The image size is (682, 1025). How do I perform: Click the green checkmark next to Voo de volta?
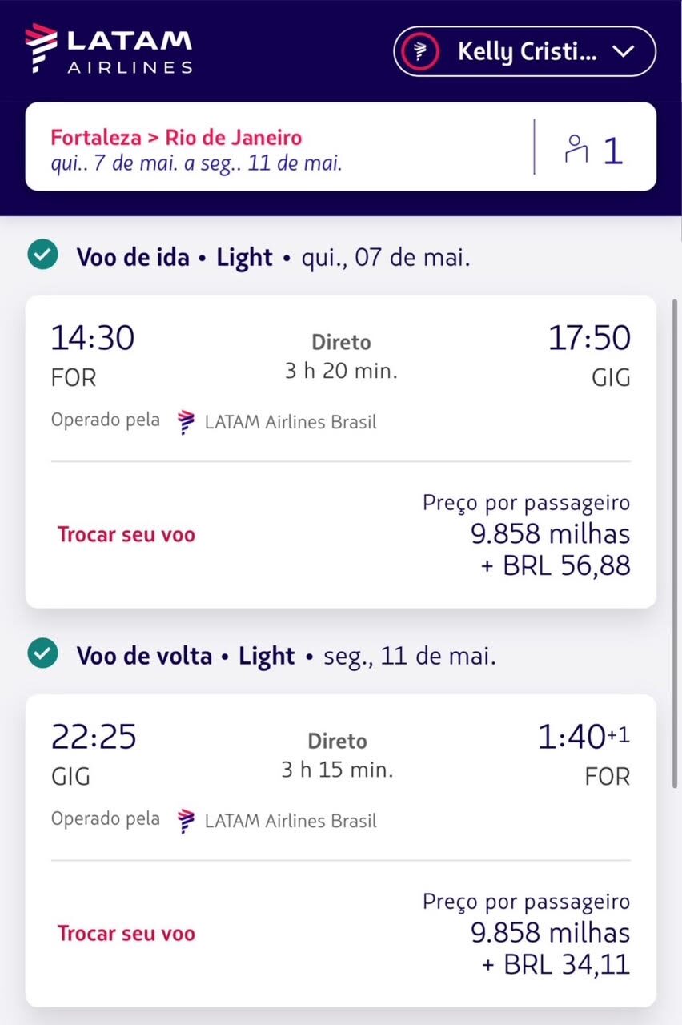[42, 655]
